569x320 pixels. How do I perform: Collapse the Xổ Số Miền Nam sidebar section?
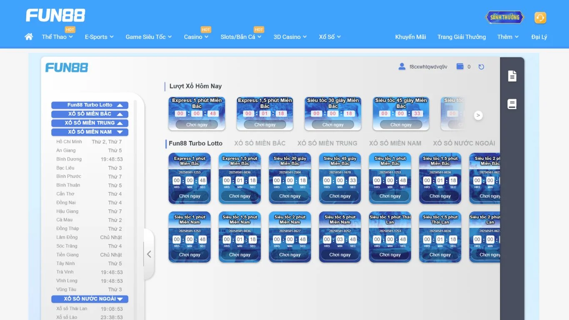coord(90,132)
